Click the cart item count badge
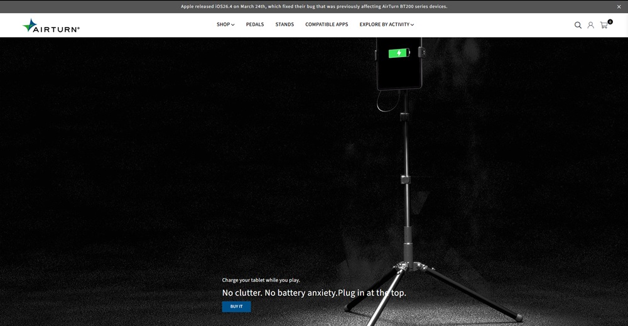This screenshot has width=628, height=326. (610, 21)
